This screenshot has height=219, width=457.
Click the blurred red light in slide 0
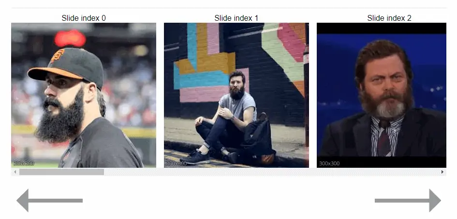pyautogui.click(x=70, y=39)
